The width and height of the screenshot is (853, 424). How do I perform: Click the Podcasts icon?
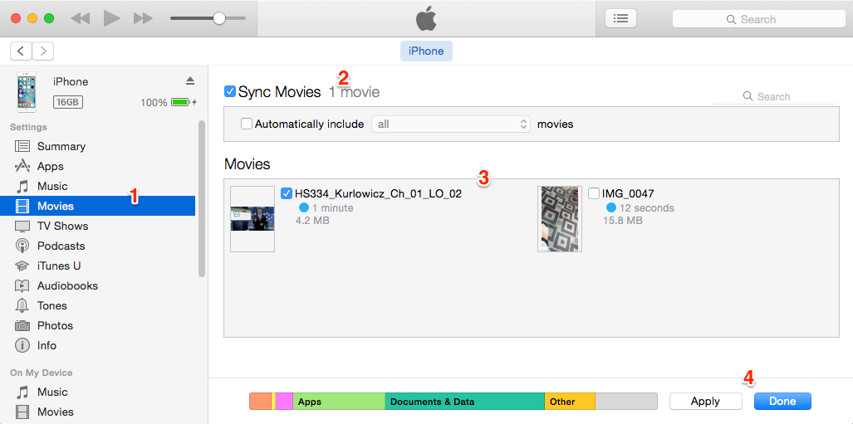pyautogui.click(x=22, y=246)
